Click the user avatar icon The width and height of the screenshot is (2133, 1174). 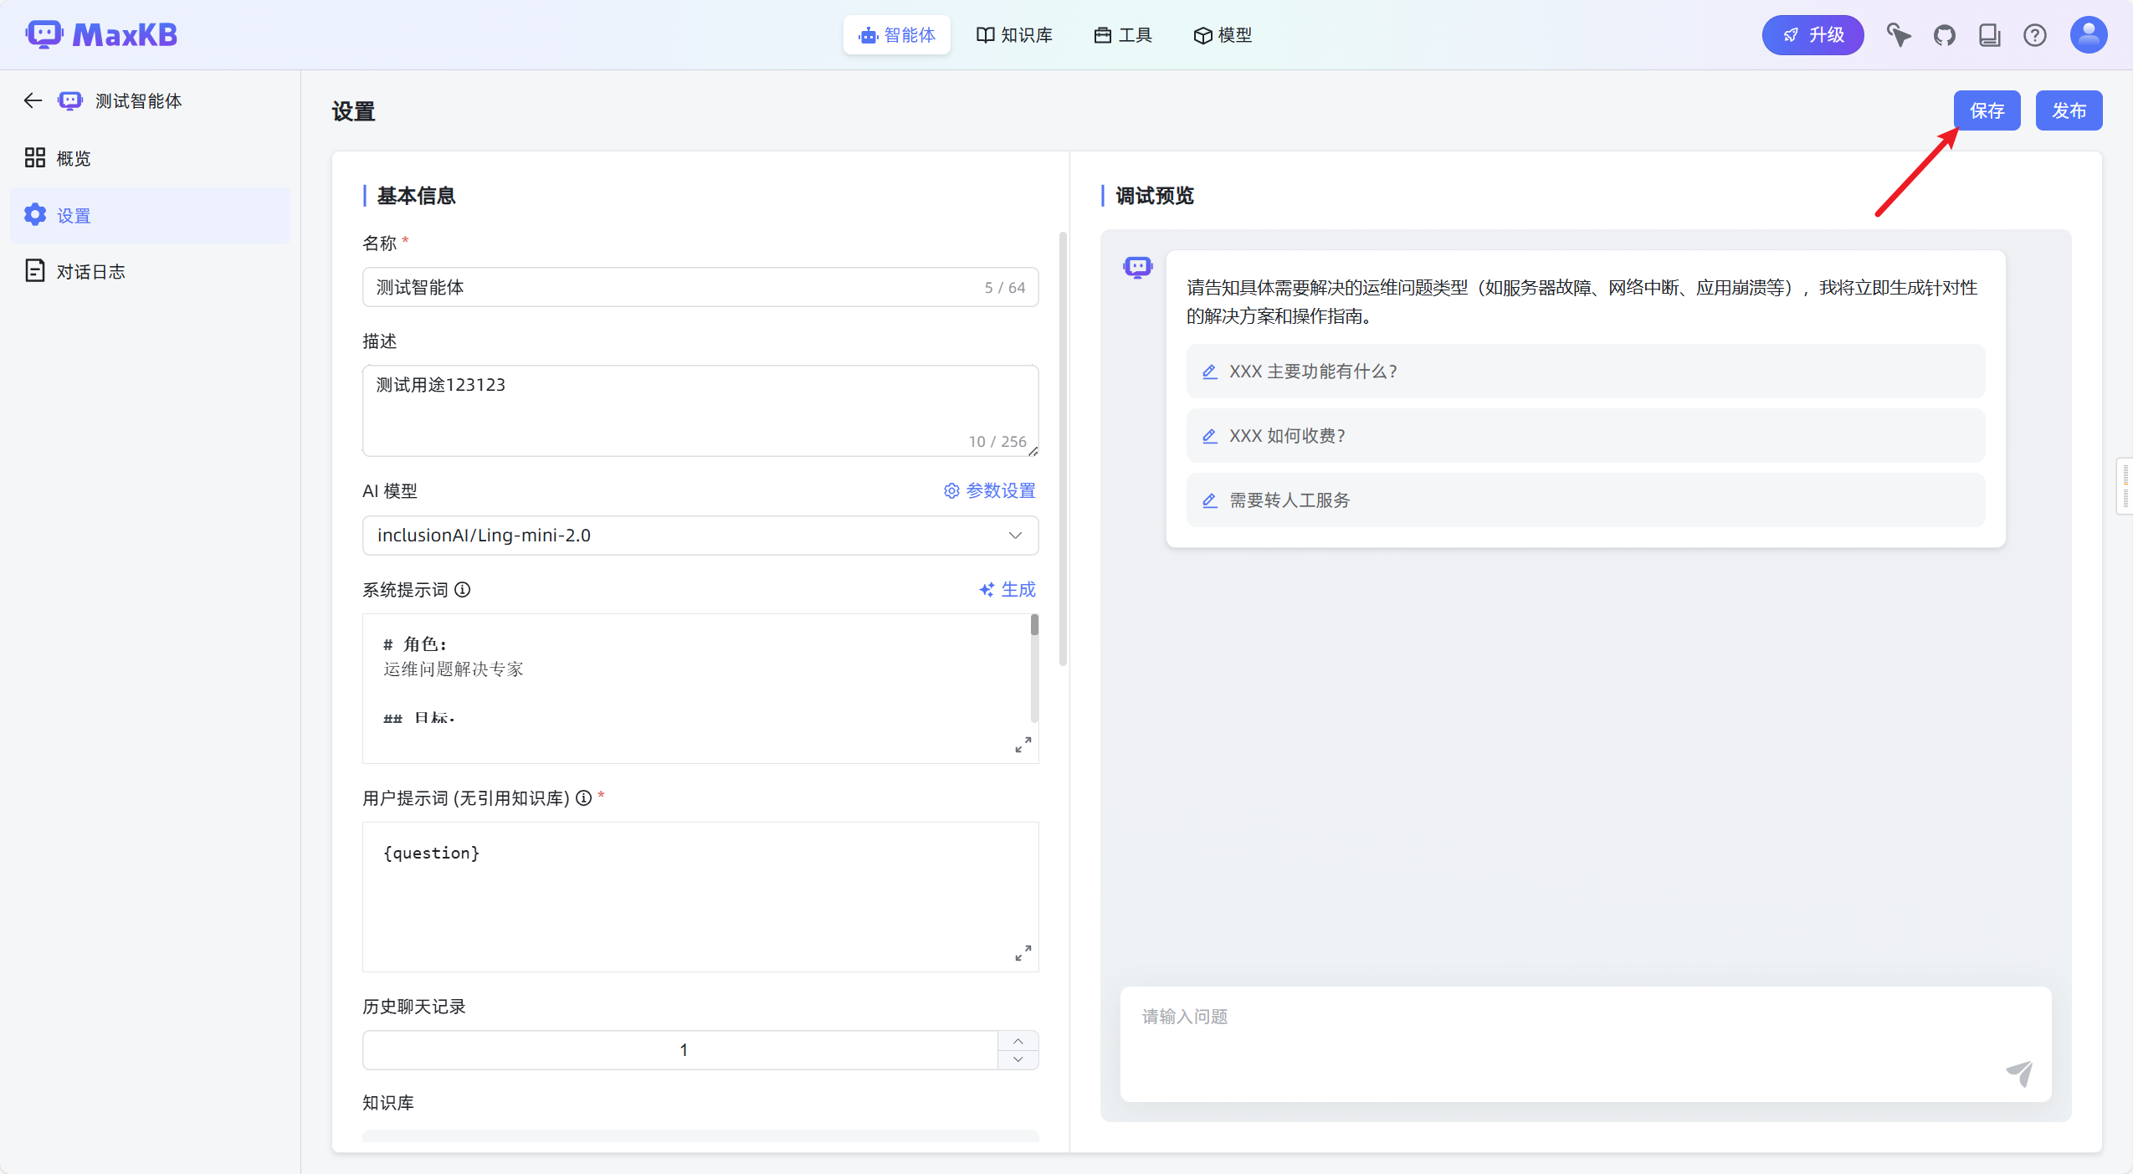click(2088, 35)
